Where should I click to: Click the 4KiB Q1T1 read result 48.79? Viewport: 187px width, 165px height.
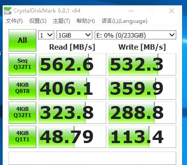72,137
